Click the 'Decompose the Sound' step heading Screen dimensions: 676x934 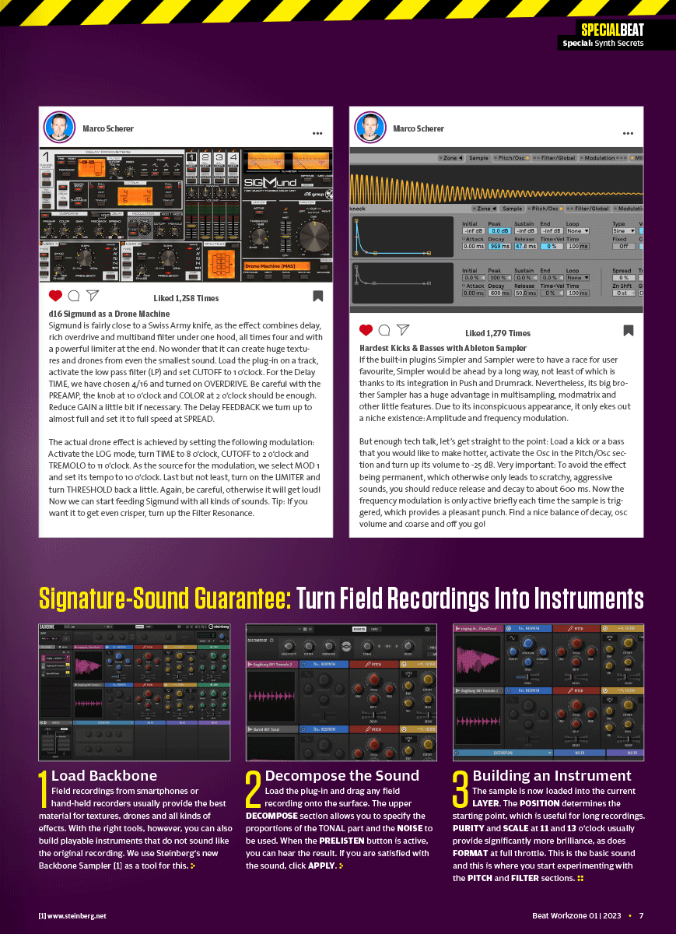coord(342,775)
